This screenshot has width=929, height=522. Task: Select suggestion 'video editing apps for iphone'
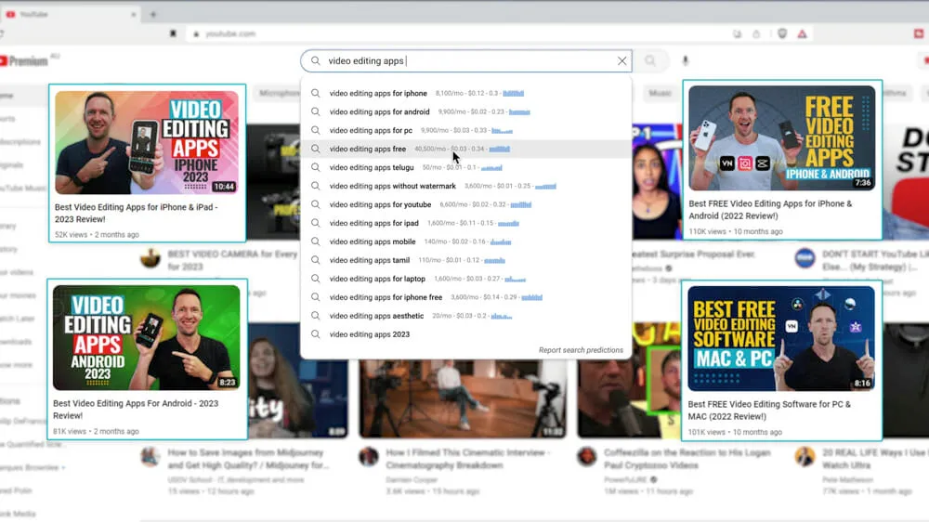click(x=378, y=94)
